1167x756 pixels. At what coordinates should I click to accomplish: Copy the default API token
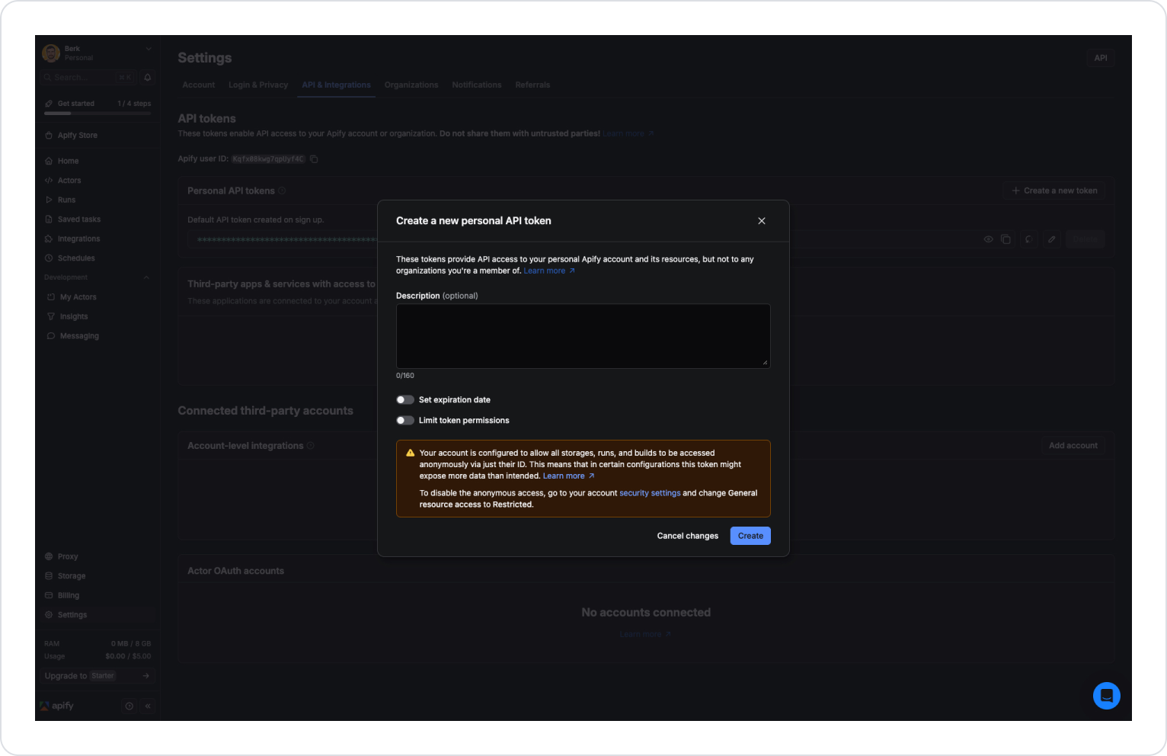[1006, 239]
